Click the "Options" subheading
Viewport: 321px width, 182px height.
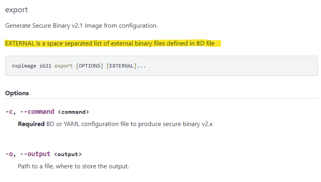tap(17, 93)
